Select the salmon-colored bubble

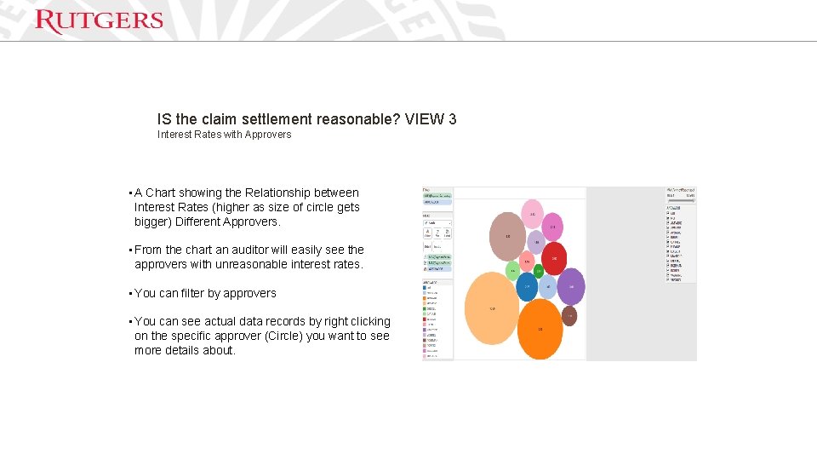click(527, 262)
